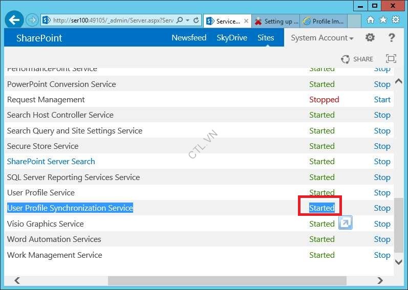Click Started status of User Profile Synchronization
The height and width of the screenshot is (290, 408).
(322, 208)
